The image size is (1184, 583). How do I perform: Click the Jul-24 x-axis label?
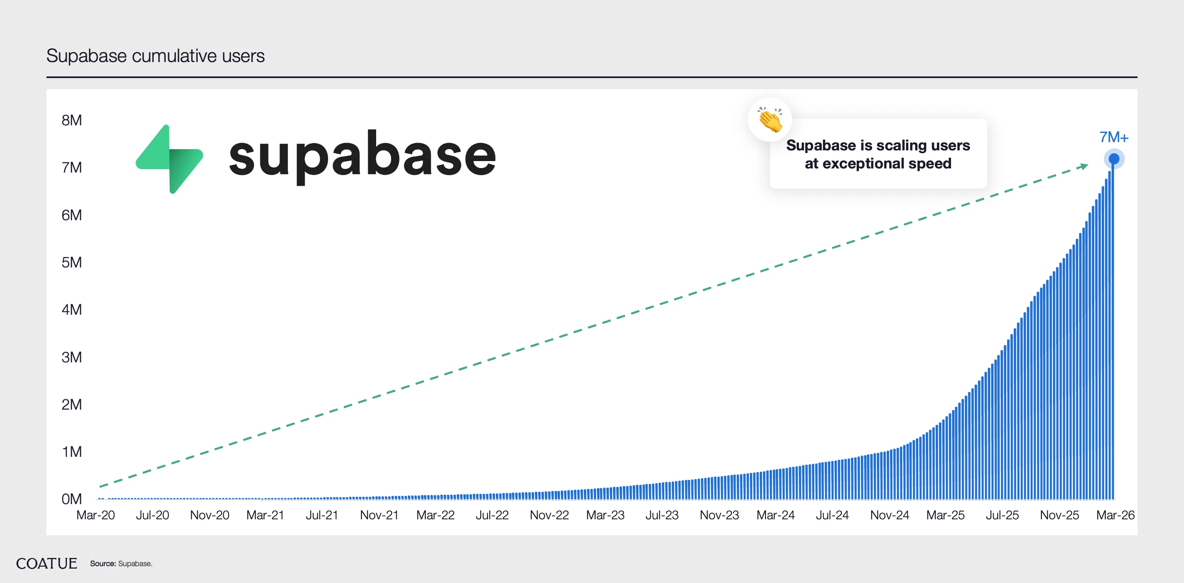tap(832, 515)
